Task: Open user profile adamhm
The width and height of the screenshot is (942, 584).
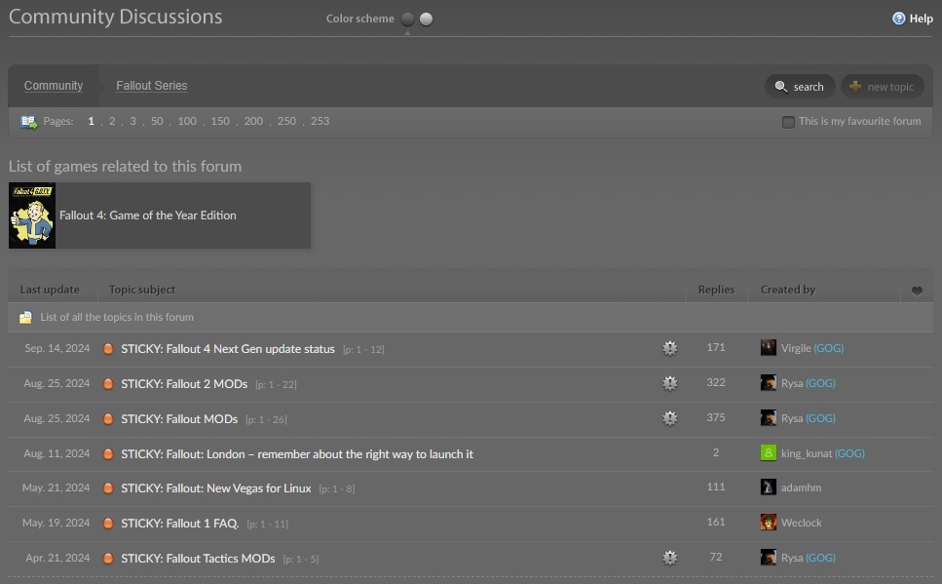Action: [802, 487]
